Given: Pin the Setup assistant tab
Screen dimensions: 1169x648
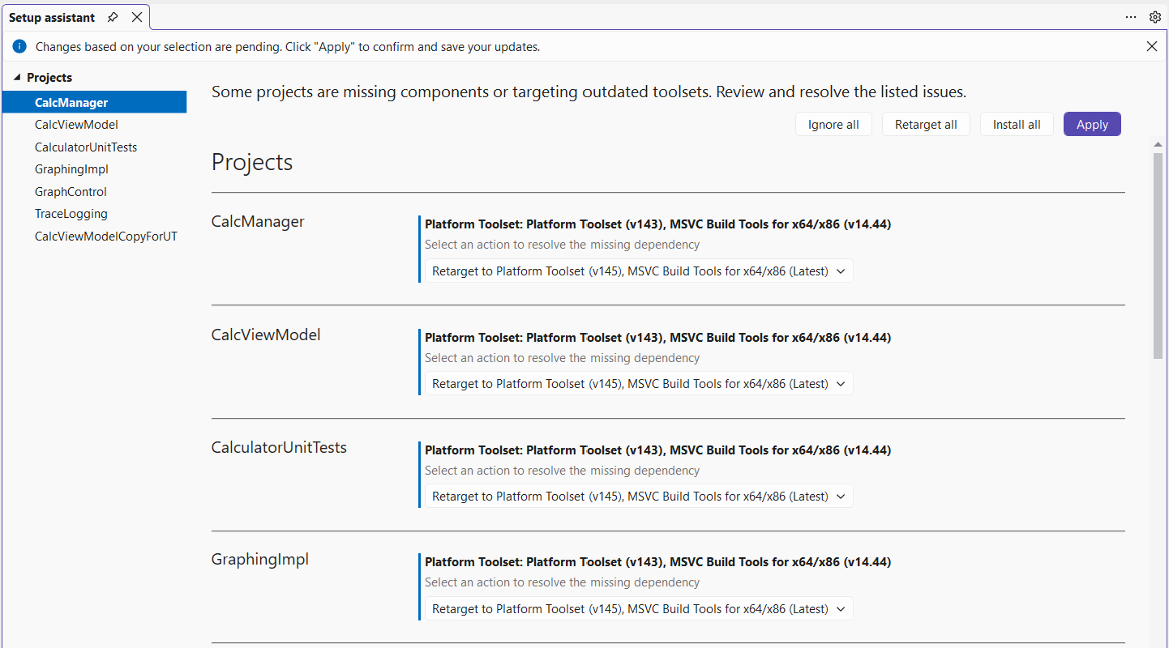Looking at the screenshot, I should [x=112, y=16].
